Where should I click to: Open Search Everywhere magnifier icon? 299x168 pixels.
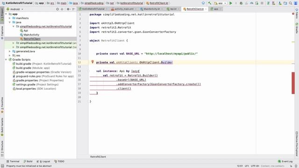291,3
